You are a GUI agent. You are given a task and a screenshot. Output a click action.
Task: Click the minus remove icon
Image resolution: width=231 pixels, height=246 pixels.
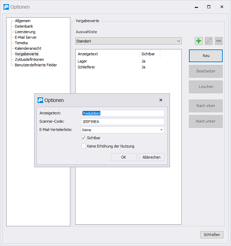(219, 41)
